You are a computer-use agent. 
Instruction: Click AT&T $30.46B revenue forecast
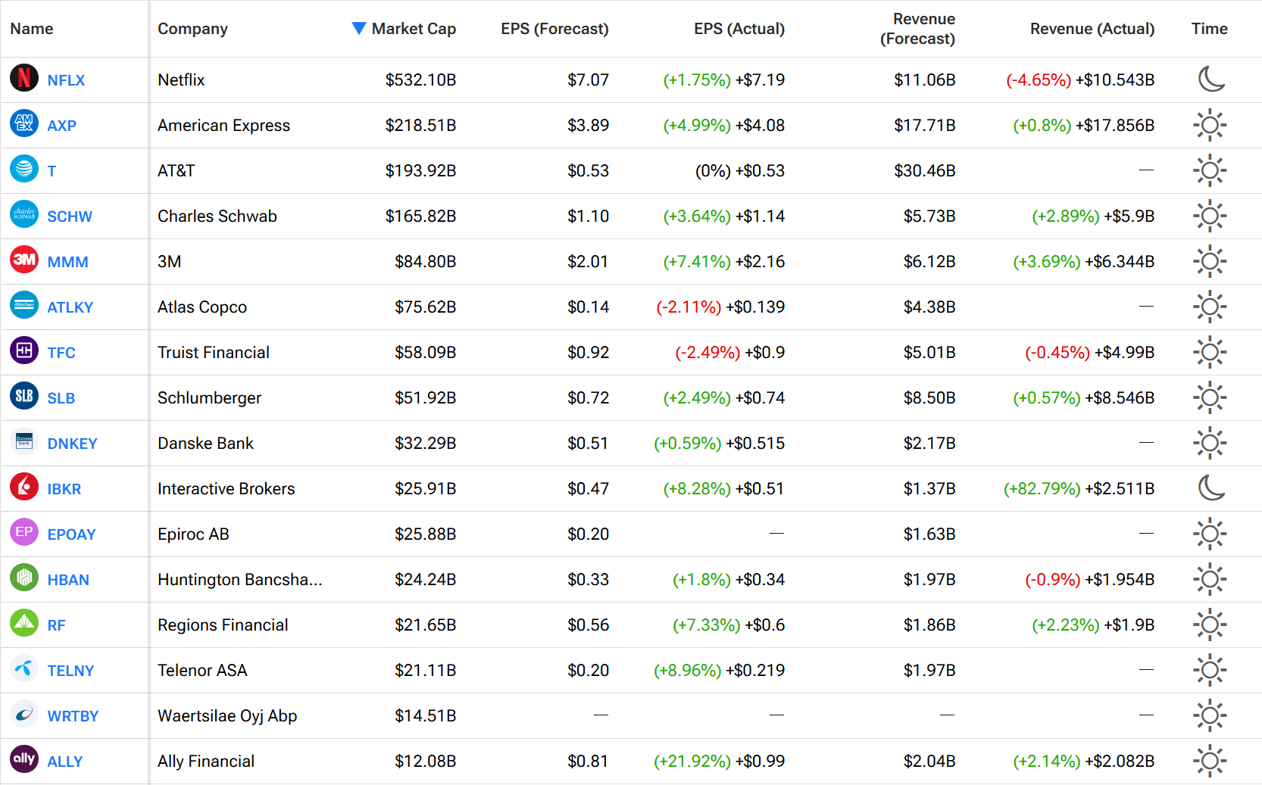(924, 170)
